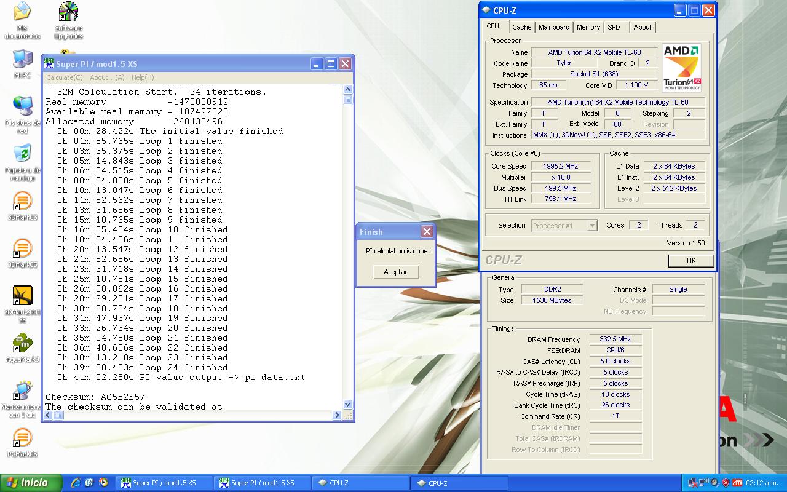Click the media player quick launch icon
The height and width of the screenshot is (492, 787).
click(x=103, y=483)
